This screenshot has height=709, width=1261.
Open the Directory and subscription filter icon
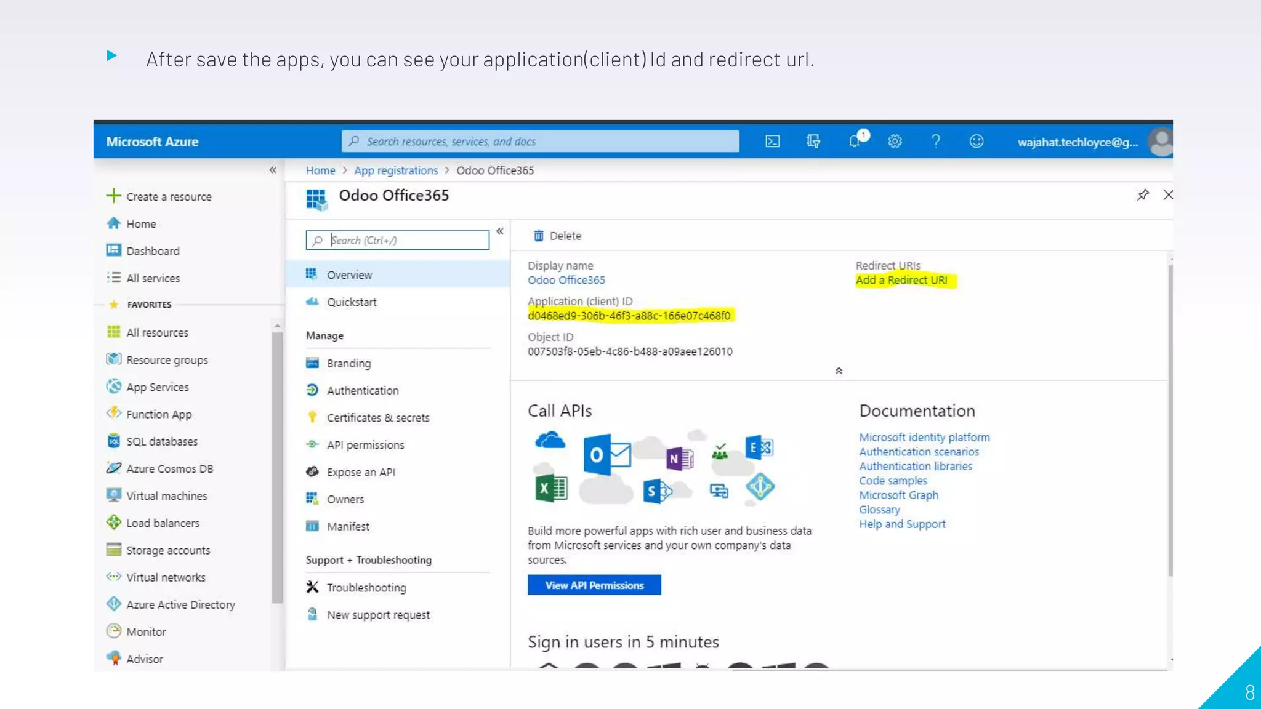(x=813, y=142)
